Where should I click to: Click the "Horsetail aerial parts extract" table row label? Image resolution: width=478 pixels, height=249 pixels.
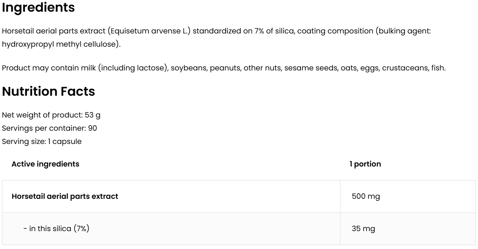click(x=65, y=196)
